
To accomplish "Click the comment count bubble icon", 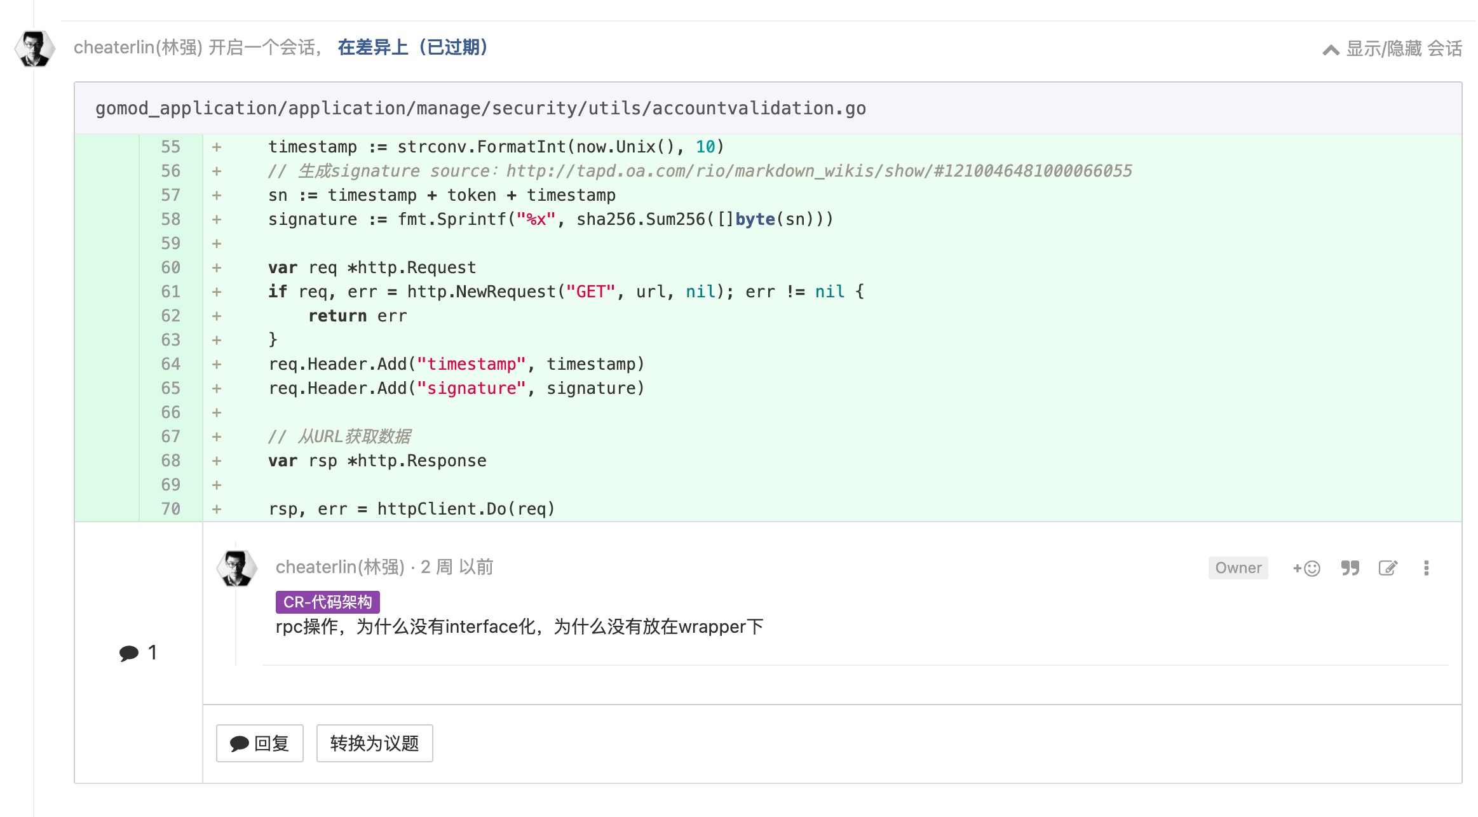I will pos(129,653).
